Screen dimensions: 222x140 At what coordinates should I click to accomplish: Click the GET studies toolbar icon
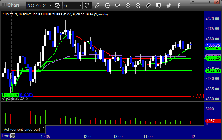point(118,5)
